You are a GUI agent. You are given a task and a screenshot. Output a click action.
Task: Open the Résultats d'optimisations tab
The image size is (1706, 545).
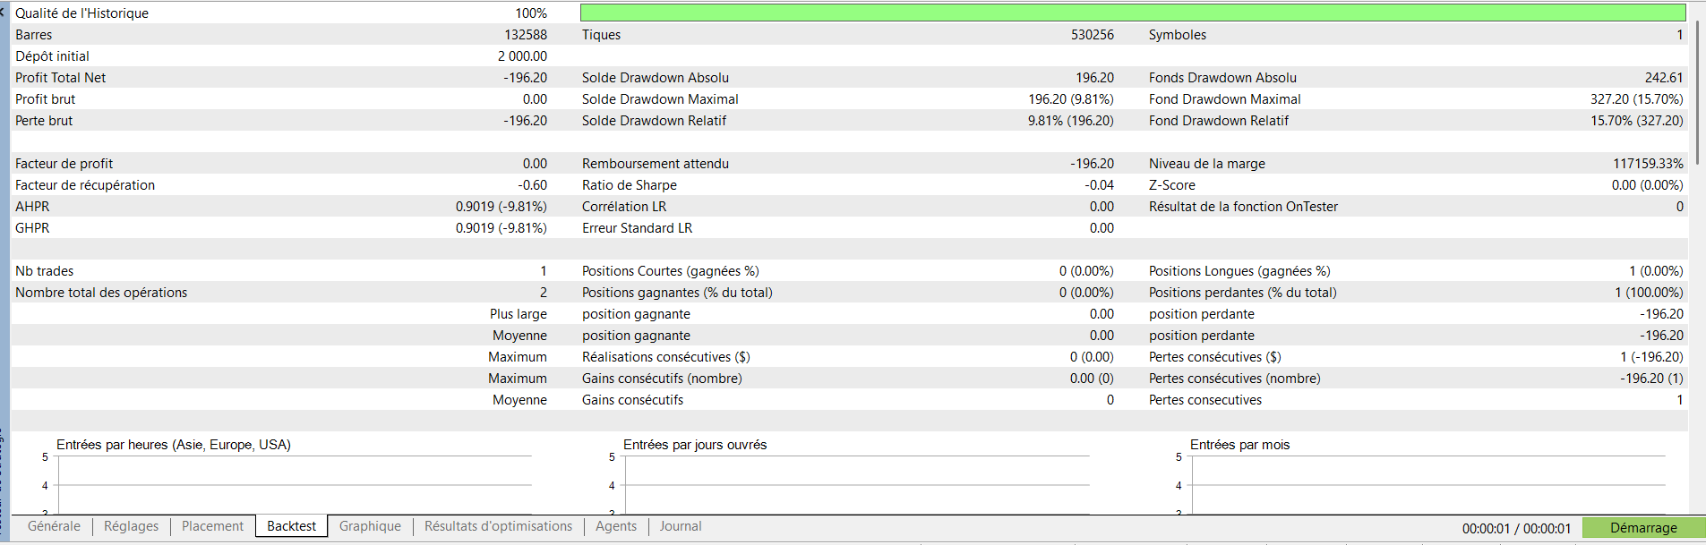498,526
